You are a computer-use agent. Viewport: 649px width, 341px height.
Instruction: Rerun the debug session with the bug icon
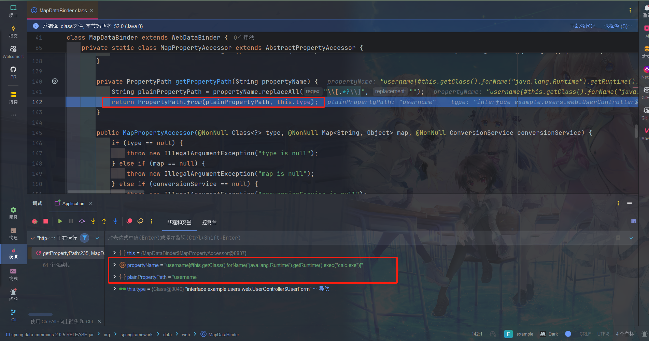pyautogui.click(x=35, y=221)
